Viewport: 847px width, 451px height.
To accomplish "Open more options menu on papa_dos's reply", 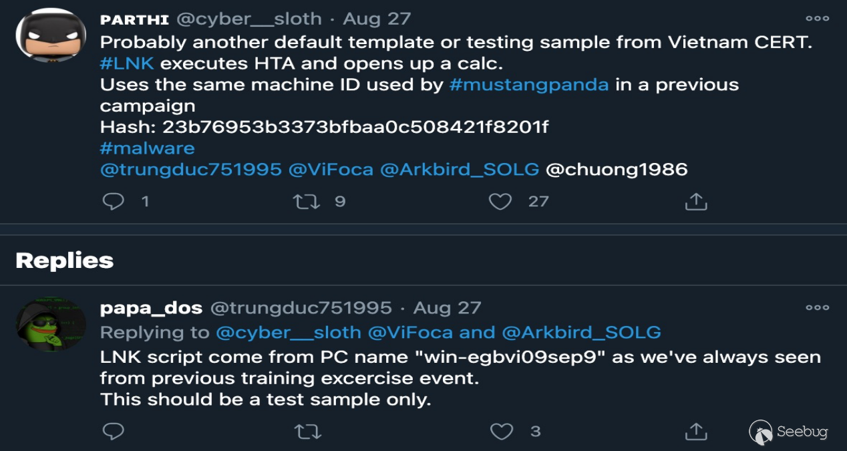I will tap(817, 307).
